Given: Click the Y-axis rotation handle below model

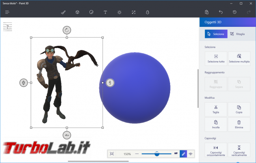Looking at the screenshot, I should 67,135.
